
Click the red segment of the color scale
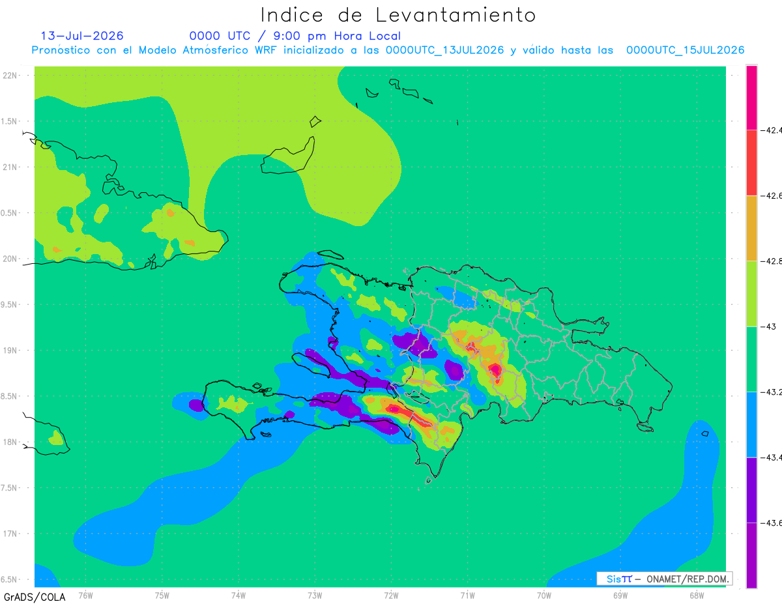coord(751,163)
